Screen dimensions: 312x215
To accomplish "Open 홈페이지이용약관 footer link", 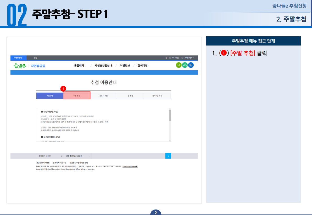I will click(x=59, y=163).
